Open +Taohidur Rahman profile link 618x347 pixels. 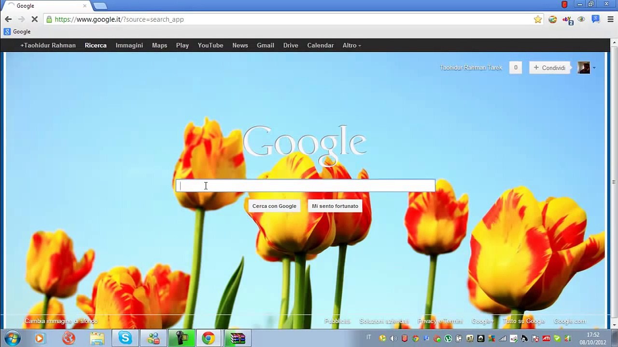(48, 45)
